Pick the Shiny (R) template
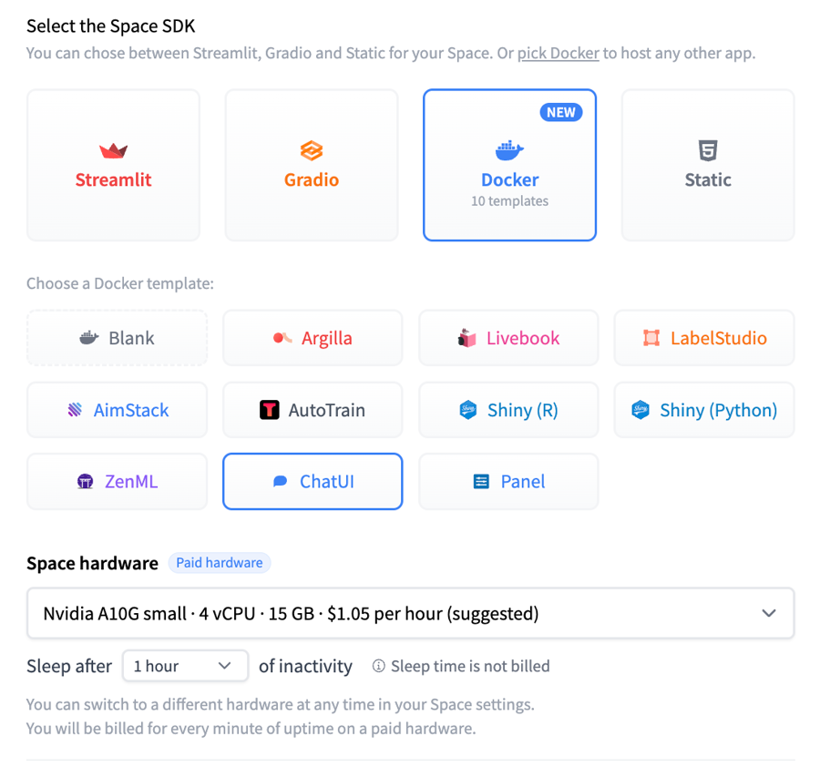The image size is (820, 767). pyautogui.click(x=508, y=410)
